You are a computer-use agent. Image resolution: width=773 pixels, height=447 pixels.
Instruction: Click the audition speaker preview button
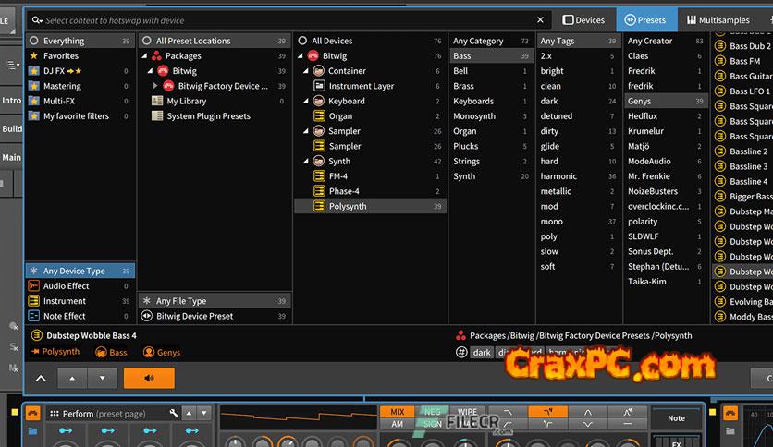click(x=148, y=378)
